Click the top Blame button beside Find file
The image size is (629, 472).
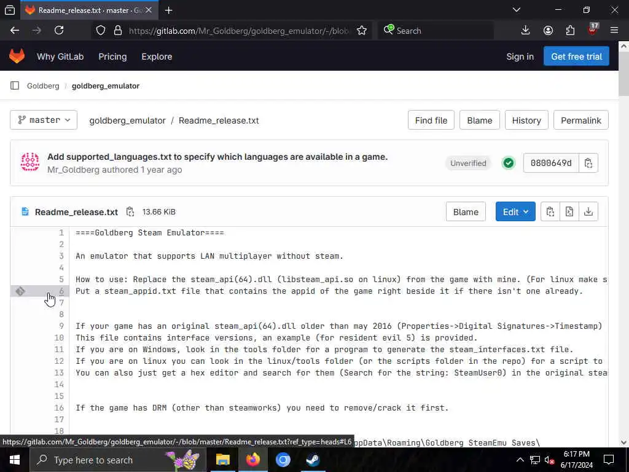(x=480, y=120)
